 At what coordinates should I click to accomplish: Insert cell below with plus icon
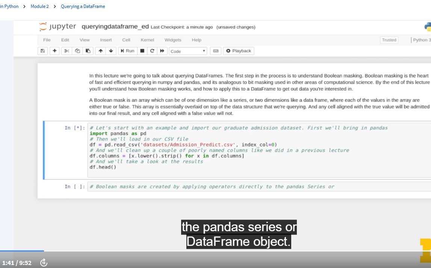coord(54,51)
